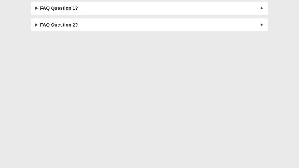Click the black triangle marker before FAQ Question 1
299x168 pixels.
coord(36,8)
